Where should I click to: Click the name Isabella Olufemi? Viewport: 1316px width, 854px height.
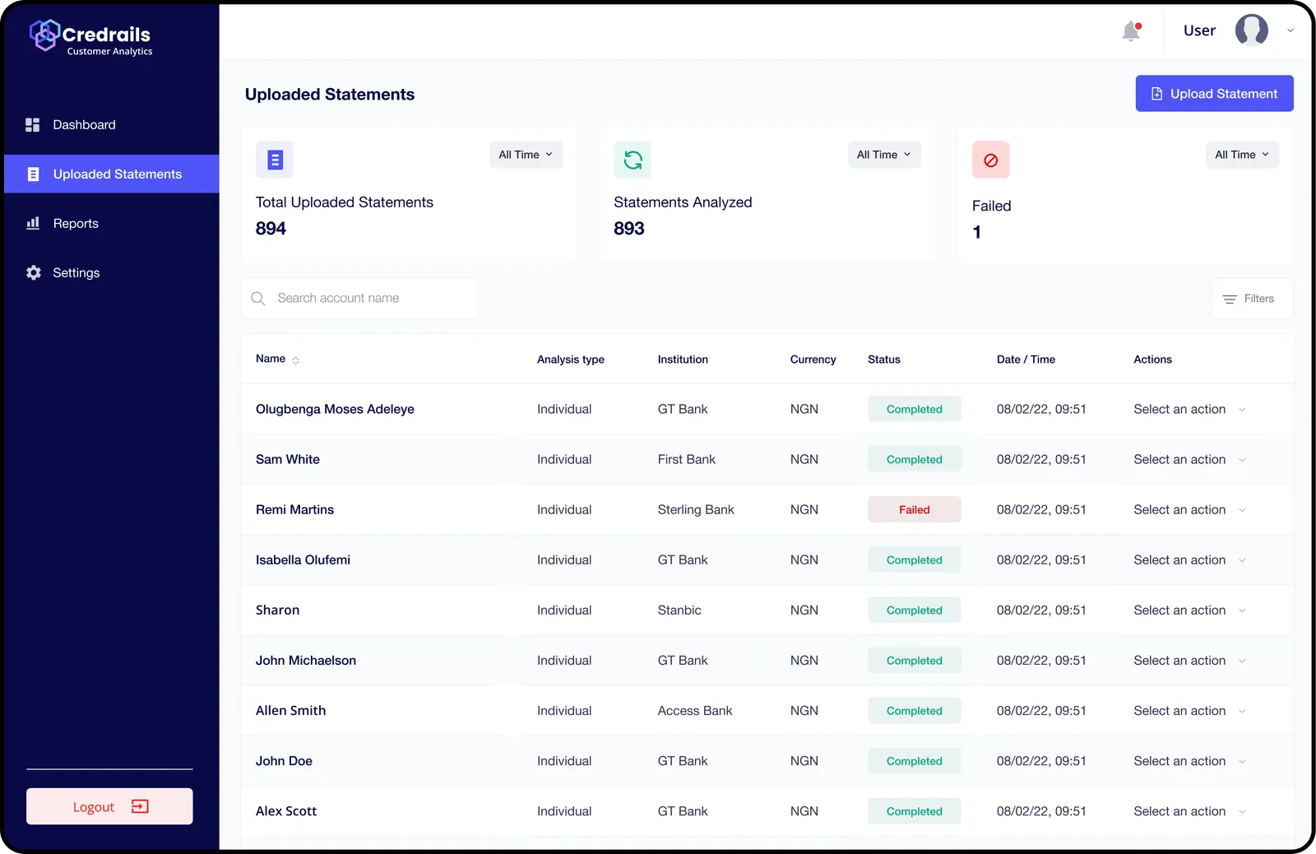(303, 560)
